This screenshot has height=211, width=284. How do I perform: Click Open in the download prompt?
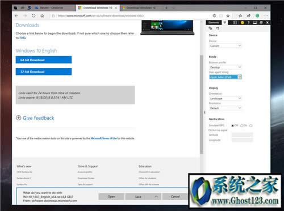tap(111, 197)
